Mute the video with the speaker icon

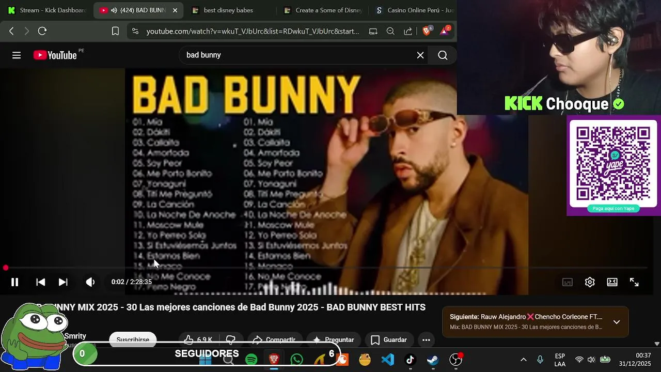click(90, 282)
